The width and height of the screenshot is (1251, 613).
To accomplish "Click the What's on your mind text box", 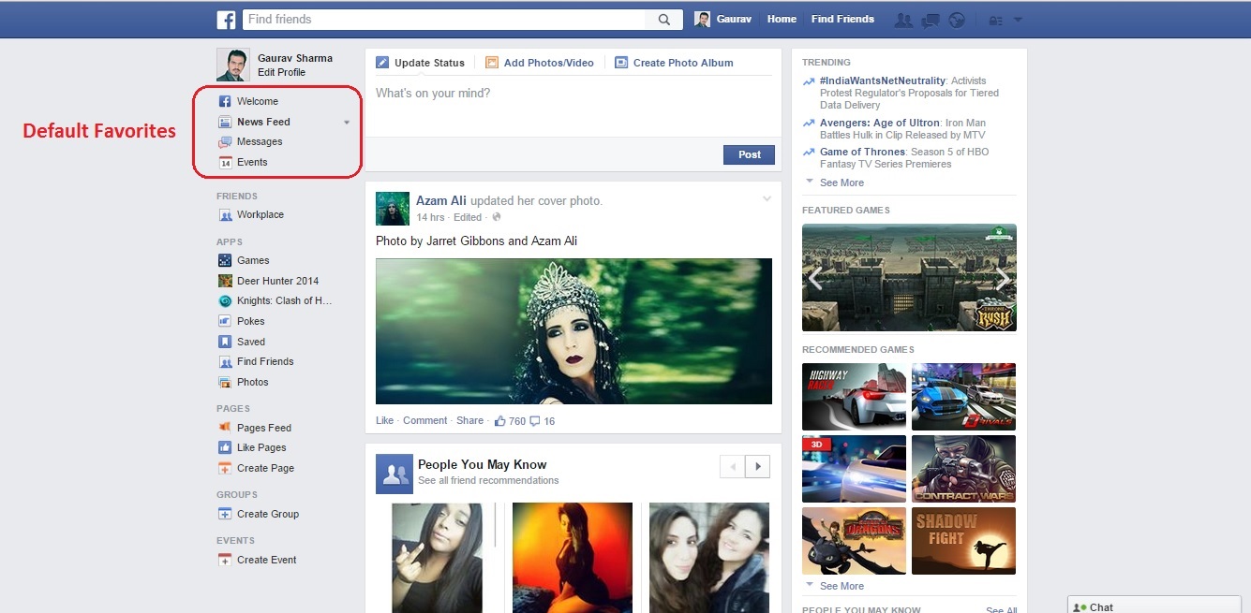I will point(573,106).
